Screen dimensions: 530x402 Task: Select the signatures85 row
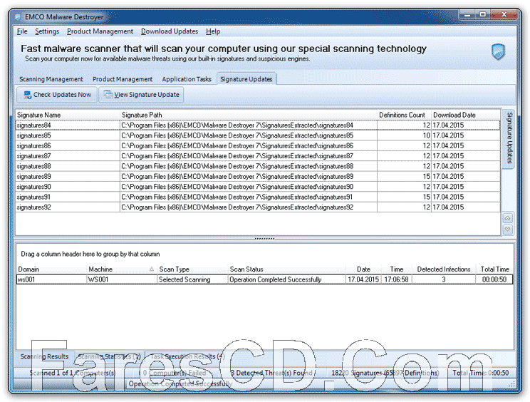coord(258,135)
